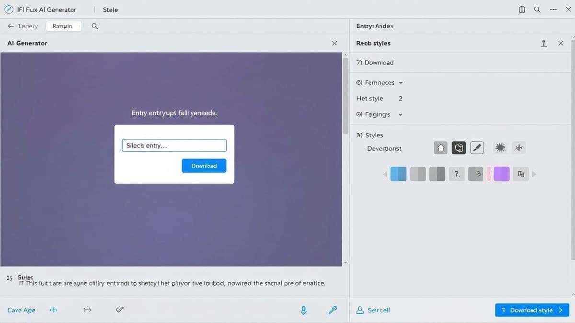Click the plus-arrow icon next to Cave Age
The height and width of the screenshot is (323, 575).
click(53, 310)
